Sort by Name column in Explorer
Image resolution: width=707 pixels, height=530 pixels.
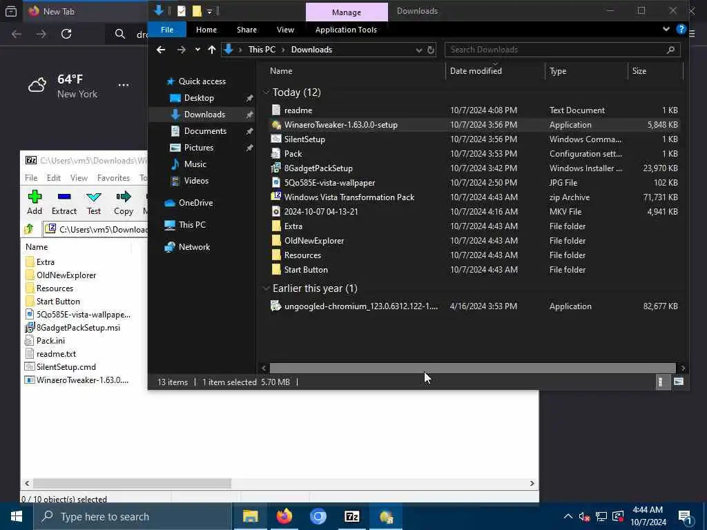[x=353, y=71]
